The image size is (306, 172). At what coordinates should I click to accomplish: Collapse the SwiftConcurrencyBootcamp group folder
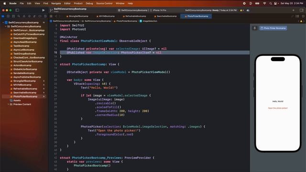(x=6, y=27)
